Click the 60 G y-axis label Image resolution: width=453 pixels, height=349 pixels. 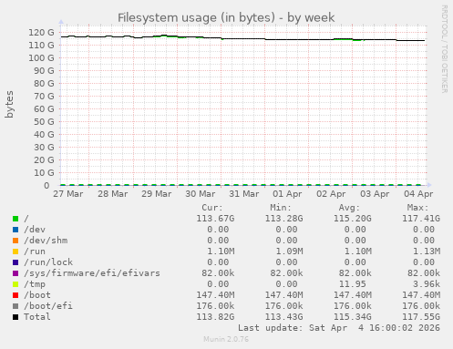pos(44,109)
